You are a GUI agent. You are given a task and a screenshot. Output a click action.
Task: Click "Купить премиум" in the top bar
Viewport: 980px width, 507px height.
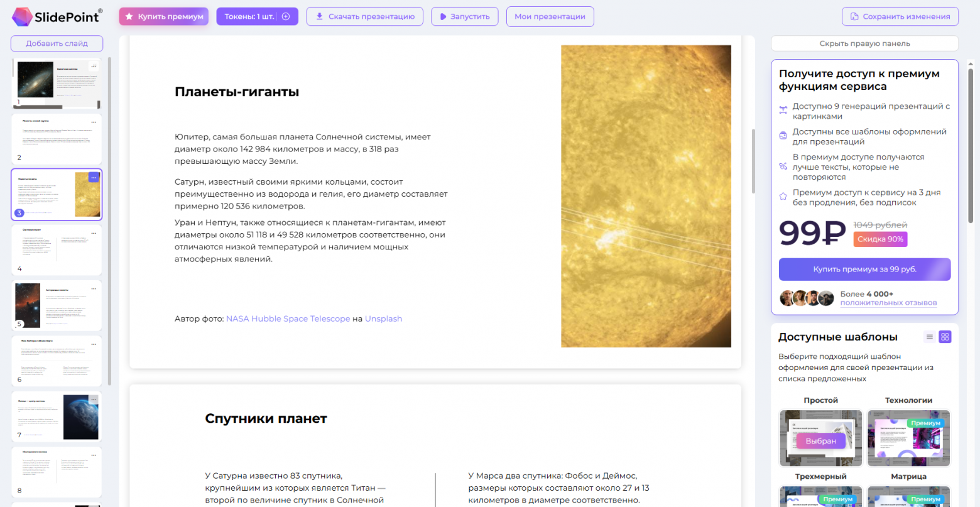pos(164,16)
